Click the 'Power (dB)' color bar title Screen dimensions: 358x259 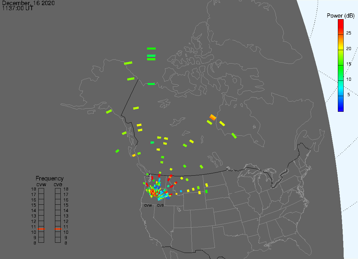click(340, 16)
